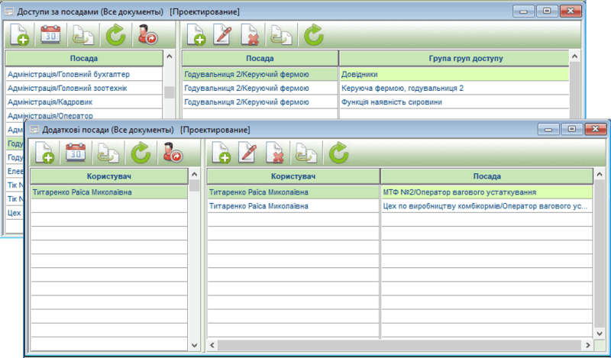611x358 pixels.
Task: Click add document icon in Доступи за посадами left toolbar
Action: pos(18,34)
